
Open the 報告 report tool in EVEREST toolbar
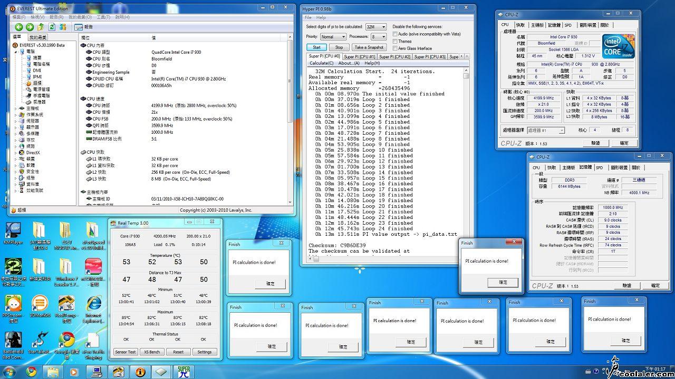click(x=84, y=27)
